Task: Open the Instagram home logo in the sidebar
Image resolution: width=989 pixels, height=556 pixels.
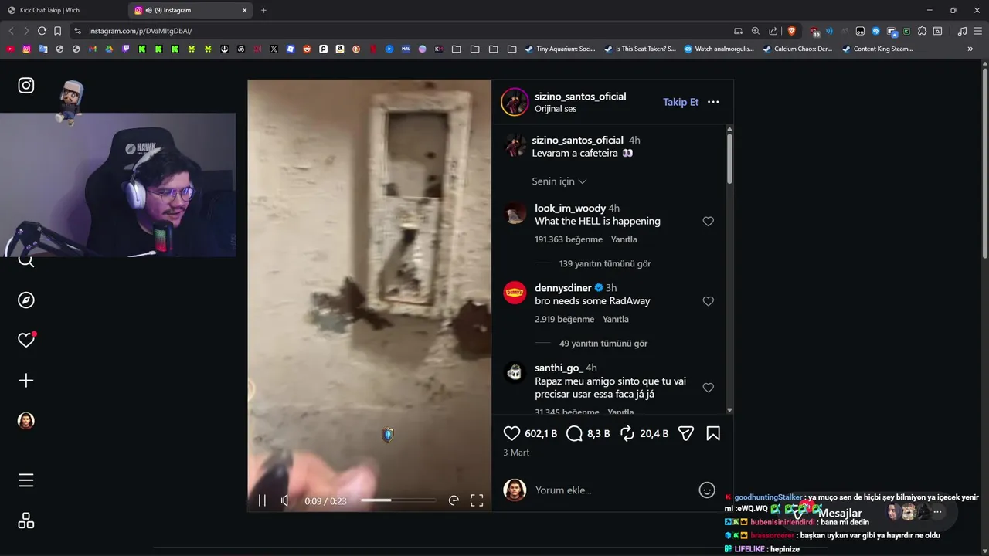Action: (x=26, y=86)
